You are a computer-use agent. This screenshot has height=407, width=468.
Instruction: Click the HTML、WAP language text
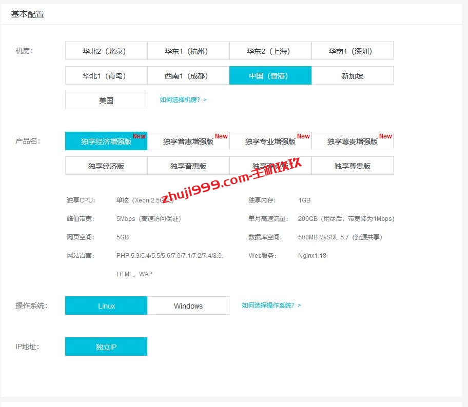coord(134,274)
